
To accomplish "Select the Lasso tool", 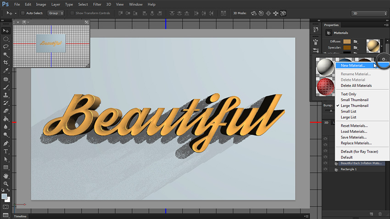I will pyautogui.click(x=6, y=47).
